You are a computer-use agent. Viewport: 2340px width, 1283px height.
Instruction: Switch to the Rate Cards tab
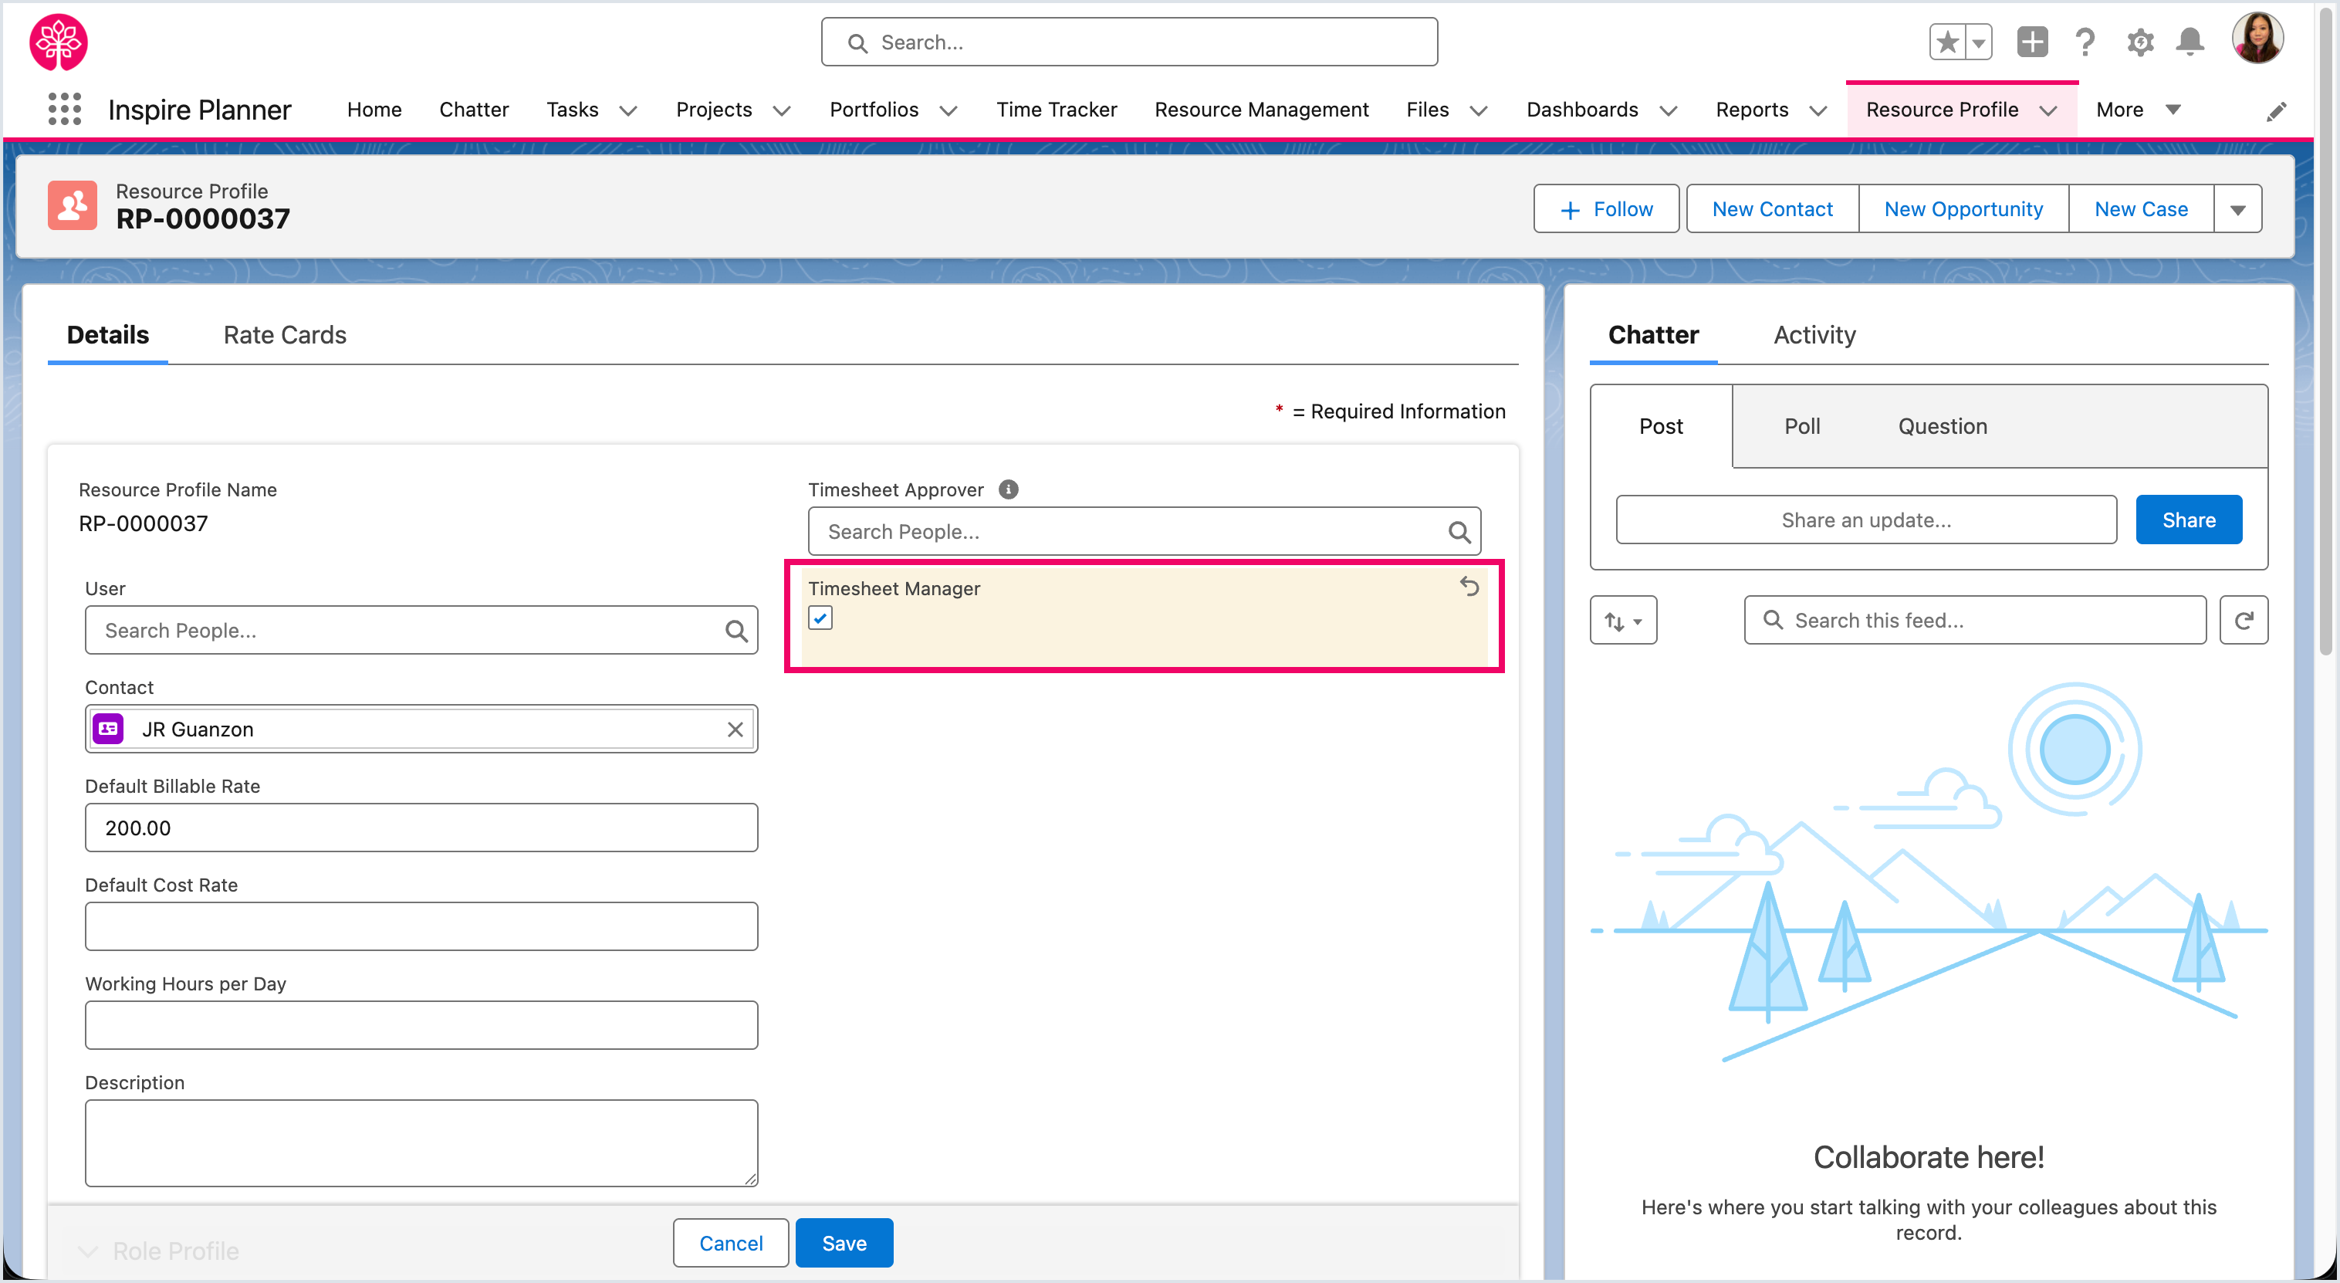tap(284, 335)
